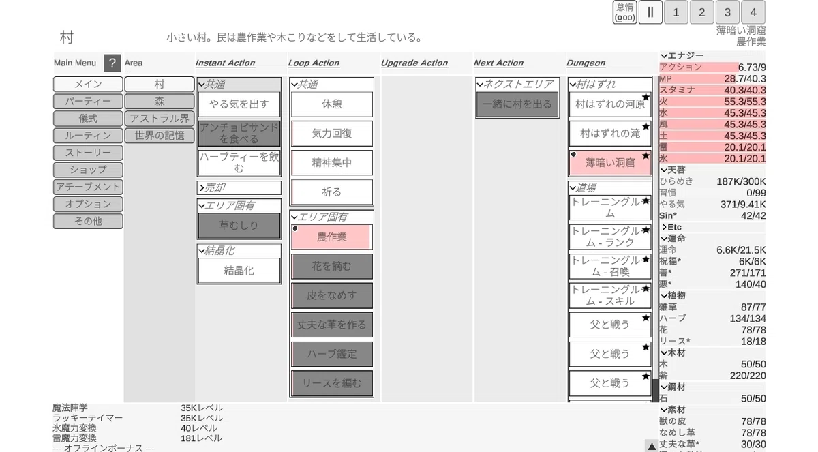Screen dimensions: 818x452
Task: Enter トレーニングルーム - スキル dungeon
Action: [610, 295]
